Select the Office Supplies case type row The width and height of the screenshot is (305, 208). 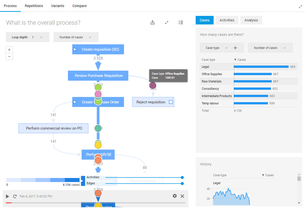pos(249,74)
